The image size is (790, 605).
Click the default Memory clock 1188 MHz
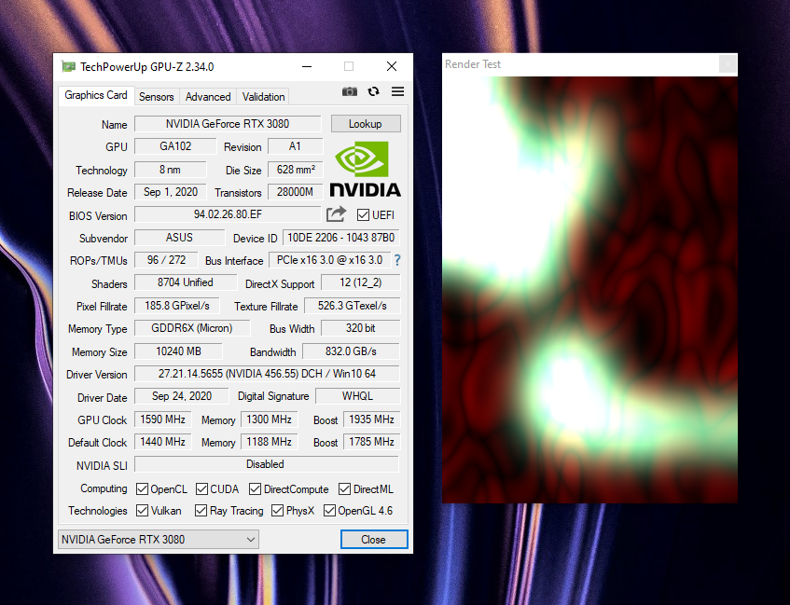[269, 442]
